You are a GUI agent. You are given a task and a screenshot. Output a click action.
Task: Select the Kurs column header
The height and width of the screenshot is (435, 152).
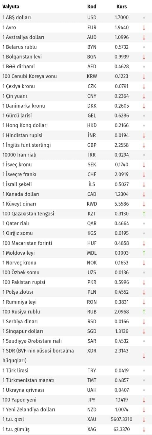tap(122, 7)
